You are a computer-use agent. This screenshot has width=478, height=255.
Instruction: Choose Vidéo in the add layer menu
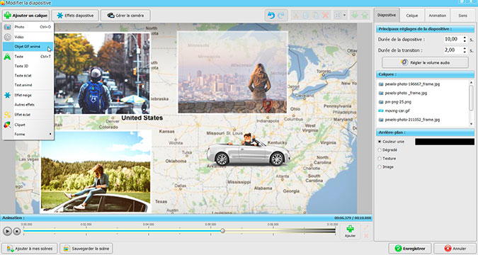28,37
